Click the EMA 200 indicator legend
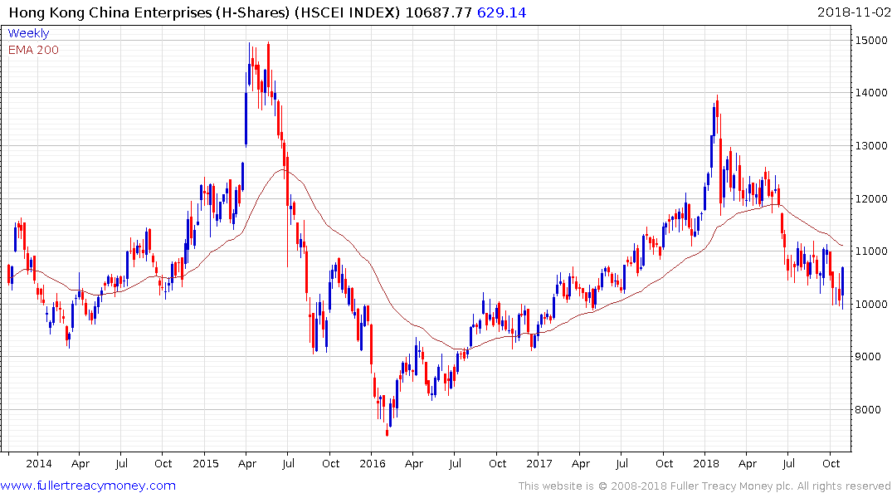The width and height of the screenshot is (892, 498). click(33, 50)
